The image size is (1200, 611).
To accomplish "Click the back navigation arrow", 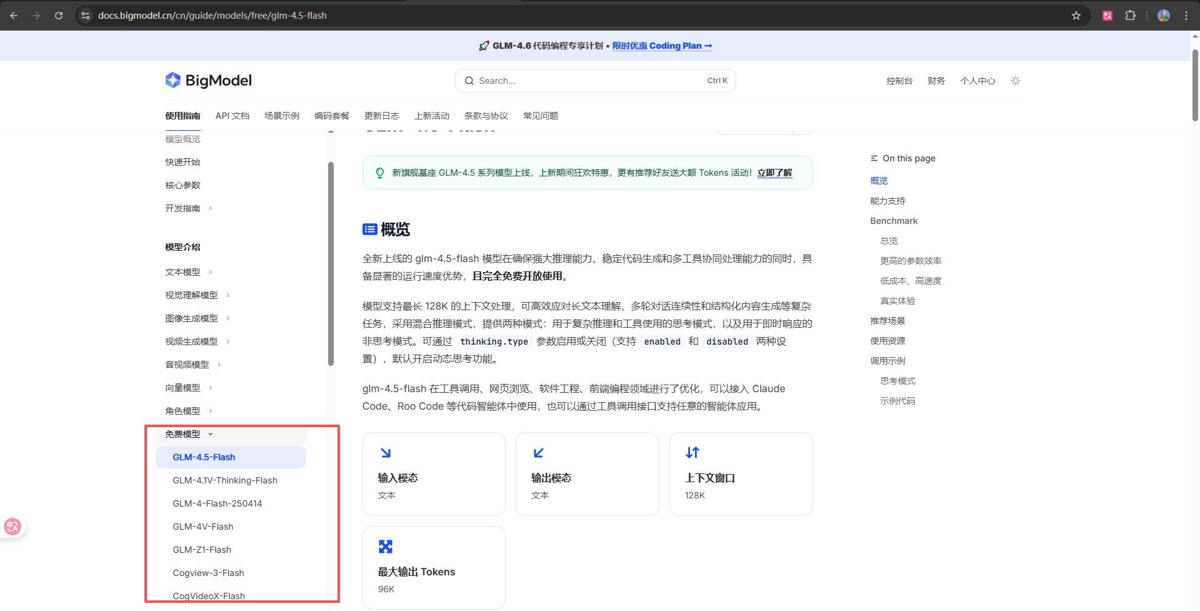I will (x=14, y=16).
